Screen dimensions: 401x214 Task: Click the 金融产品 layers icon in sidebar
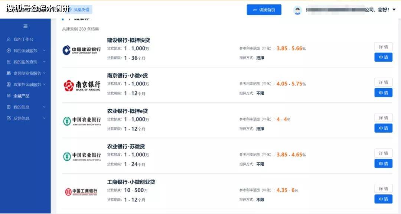tap(9, 96)
